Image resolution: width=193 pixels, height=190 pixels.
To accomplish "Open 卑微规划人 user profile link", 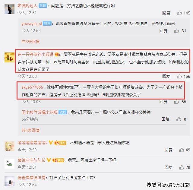I will tap(27, 6).
